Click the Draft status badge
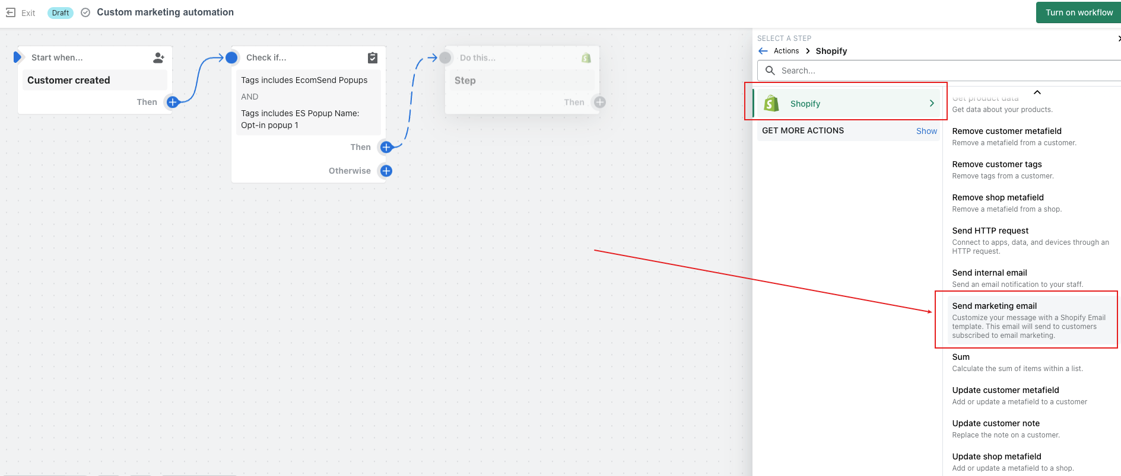The height and width of the screenshot is (476, 1121). (x=61, y=12)
